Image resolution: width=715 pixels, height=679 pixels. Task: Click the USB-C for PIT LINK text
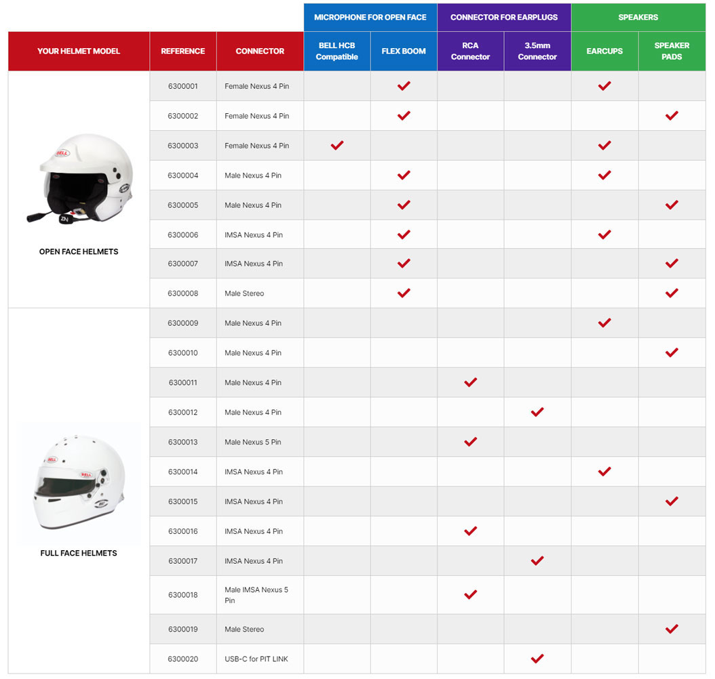click(x=256, y=659)
